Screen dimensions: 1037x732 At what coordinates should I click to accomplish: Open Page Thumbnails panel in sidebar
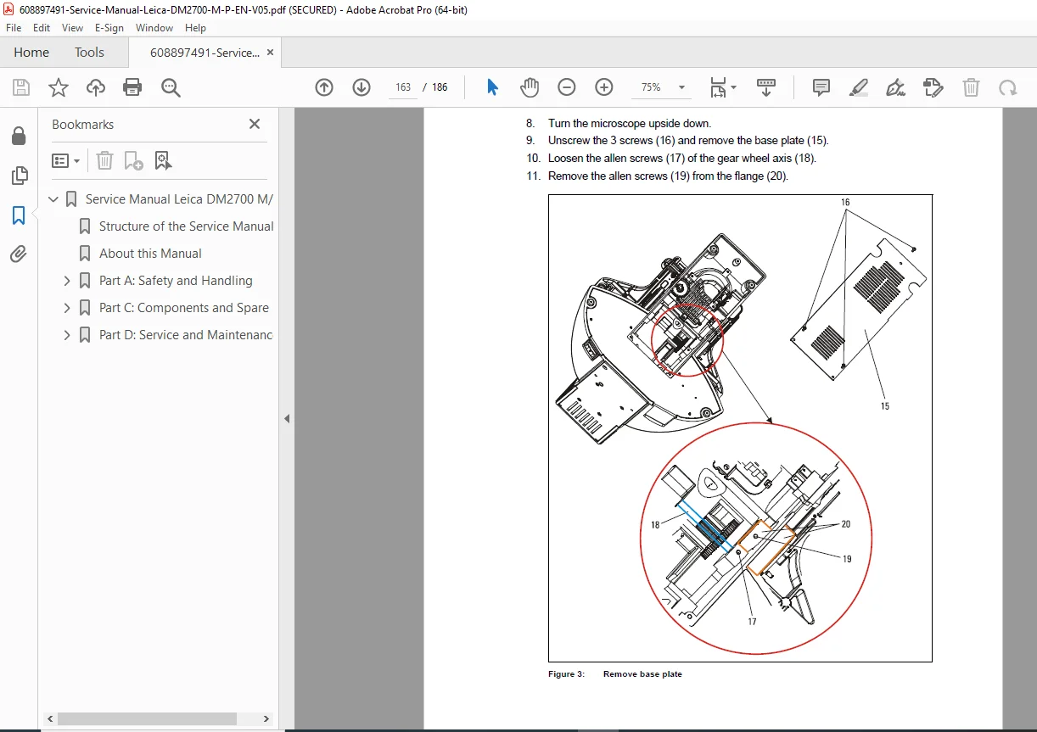click(x=19, y=176)
